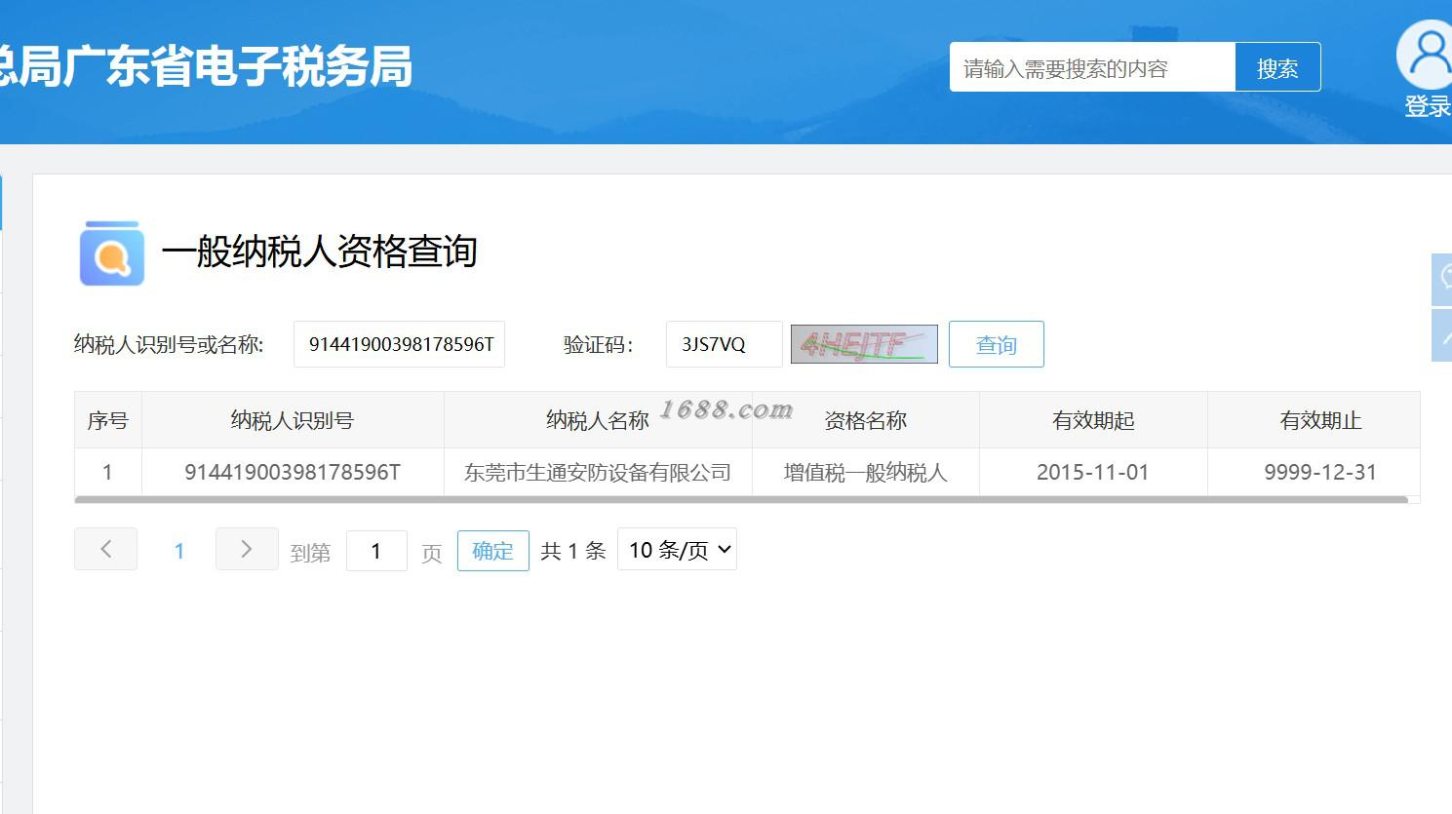
Task: Focus the taxpayer ID or name field
Action: tap(399, 344)
